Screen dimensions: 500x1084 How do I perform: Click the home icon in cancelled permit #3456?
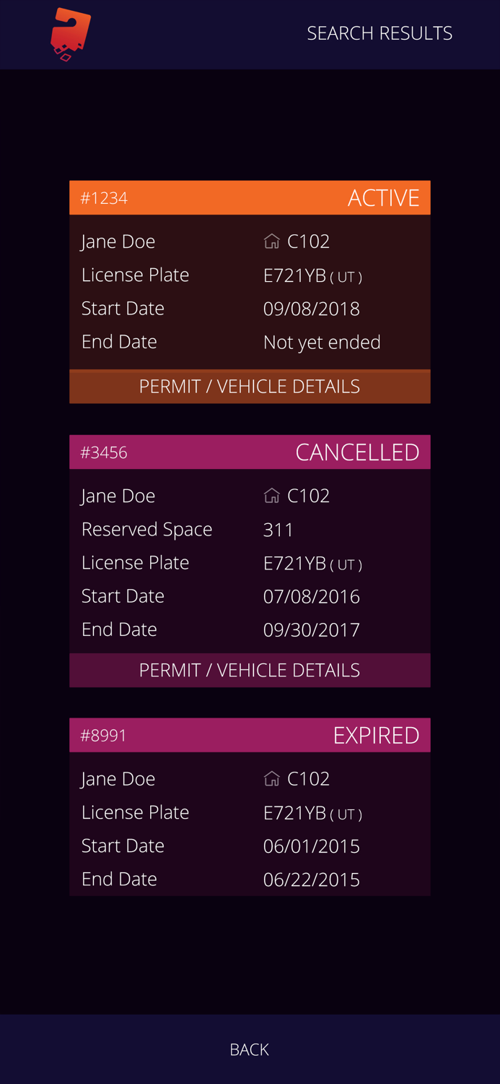[x=272, y=495]
